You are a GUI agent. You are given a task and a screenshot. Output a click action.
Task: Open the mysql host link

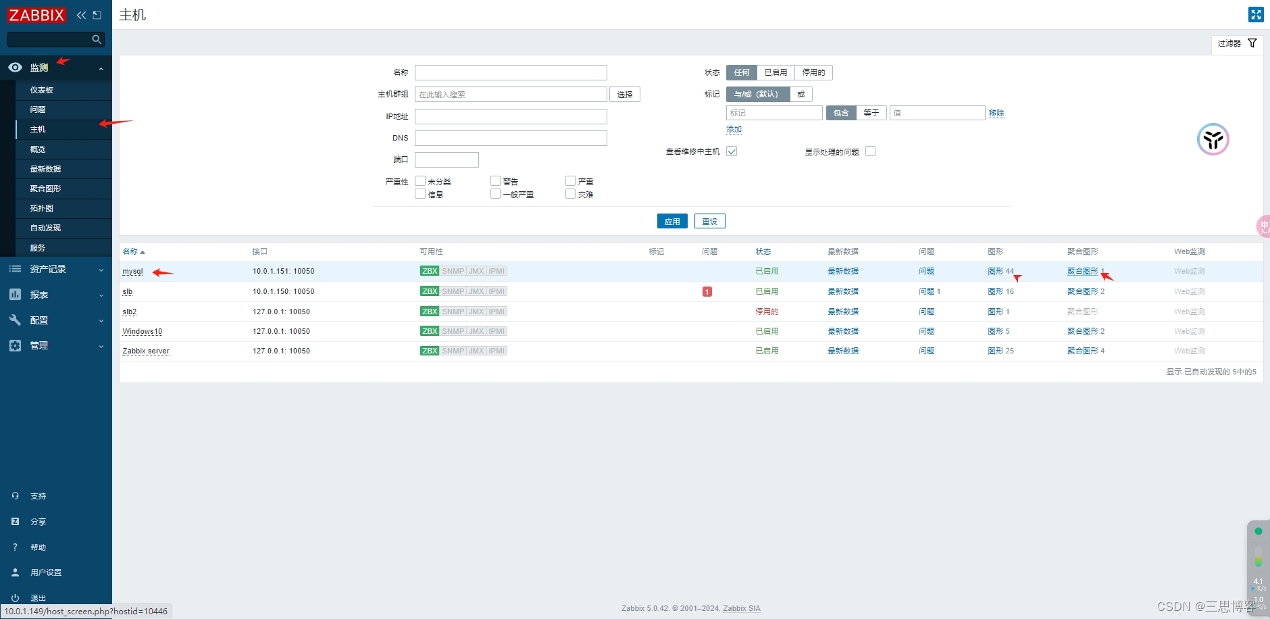click(x=132, y=271)
